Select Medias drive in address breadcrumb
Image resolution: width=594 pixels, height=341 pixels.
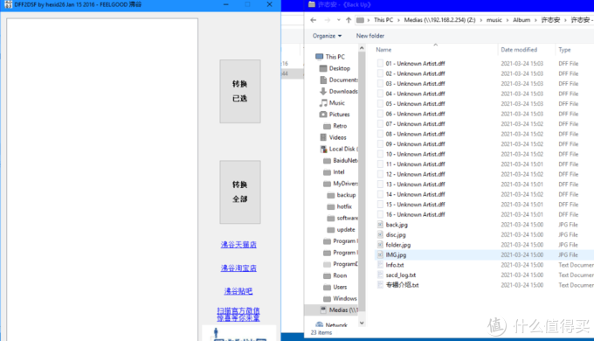pos(439,20)
